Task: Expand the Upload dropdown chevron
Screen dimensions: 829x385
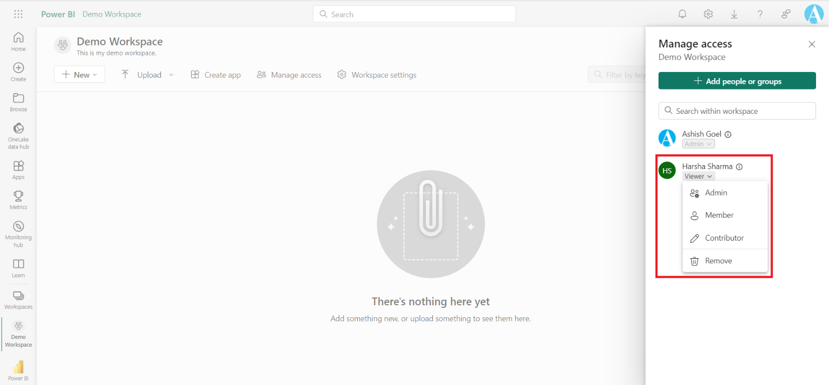Action: click(x=171, y=75)
